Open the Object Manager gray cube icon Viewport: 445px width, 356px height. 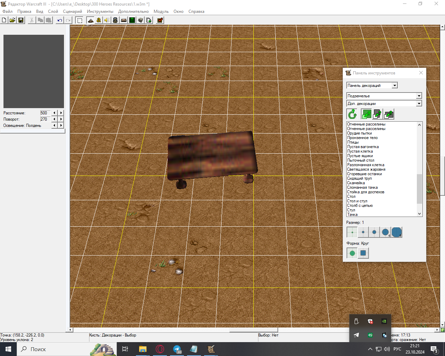pos(140,20)
